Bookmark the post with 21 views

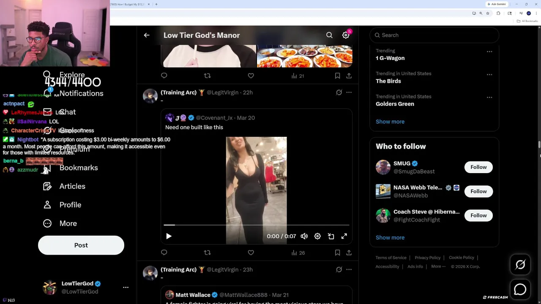tap(337, 76)
